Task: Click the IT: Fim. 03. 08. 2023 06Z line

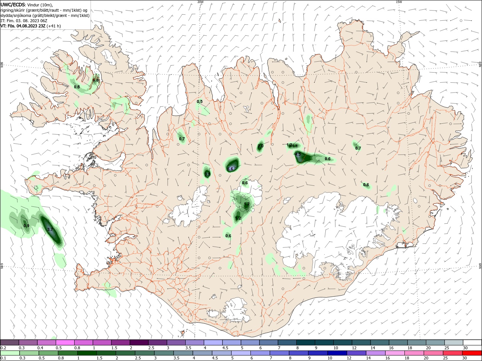Action: (x=24, y=21)
